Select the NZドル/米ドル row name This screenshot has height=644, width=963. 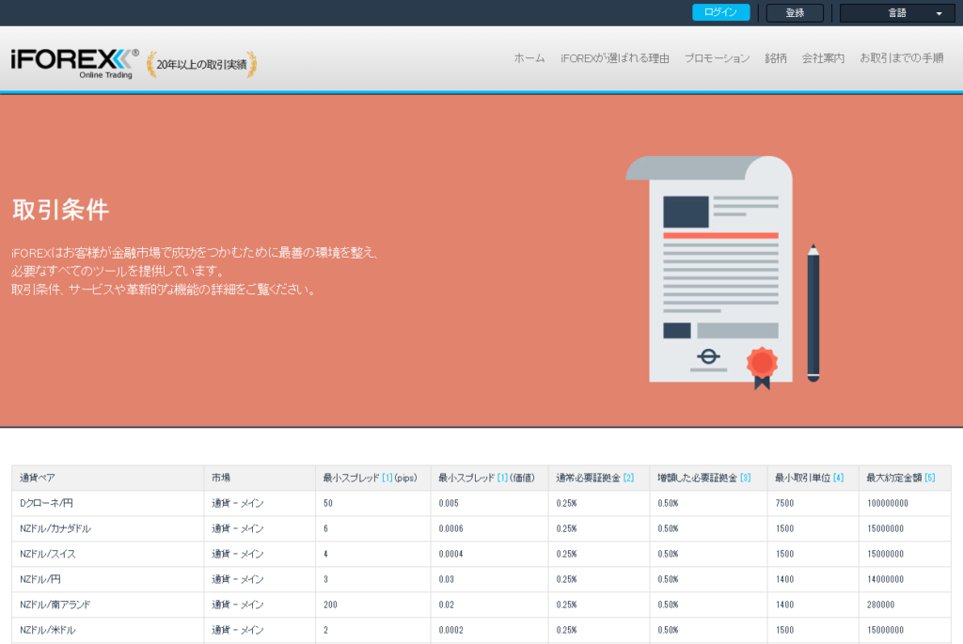(48, 630)
